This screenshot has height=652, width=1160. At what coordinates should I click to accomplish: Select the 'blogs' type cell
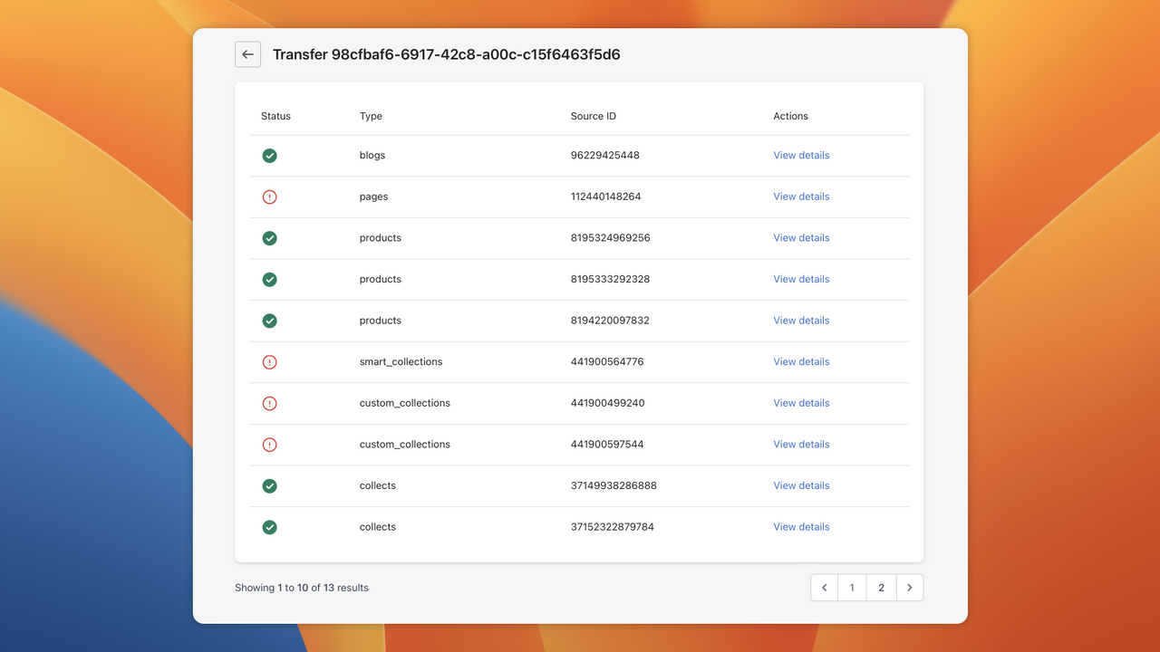point(372,155)
